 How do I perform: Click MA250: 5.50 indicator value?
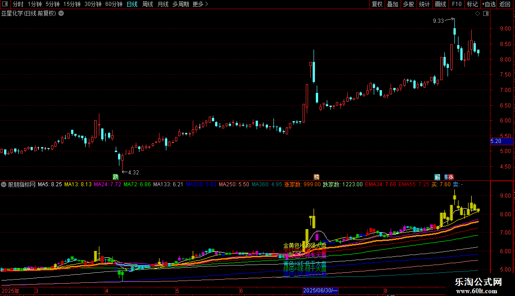point(234,184)
